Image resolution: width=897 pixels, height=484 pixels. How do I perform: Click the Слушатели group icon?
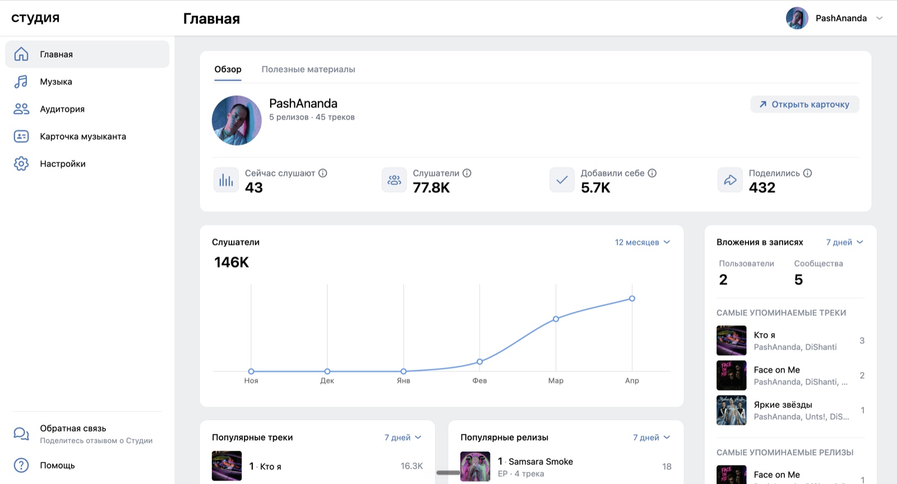pyautogui.click(x=394, y=180)
